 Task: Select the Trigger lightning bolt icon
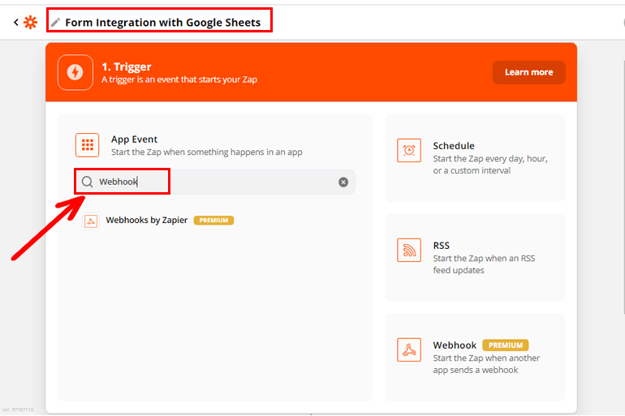point(75,72)
